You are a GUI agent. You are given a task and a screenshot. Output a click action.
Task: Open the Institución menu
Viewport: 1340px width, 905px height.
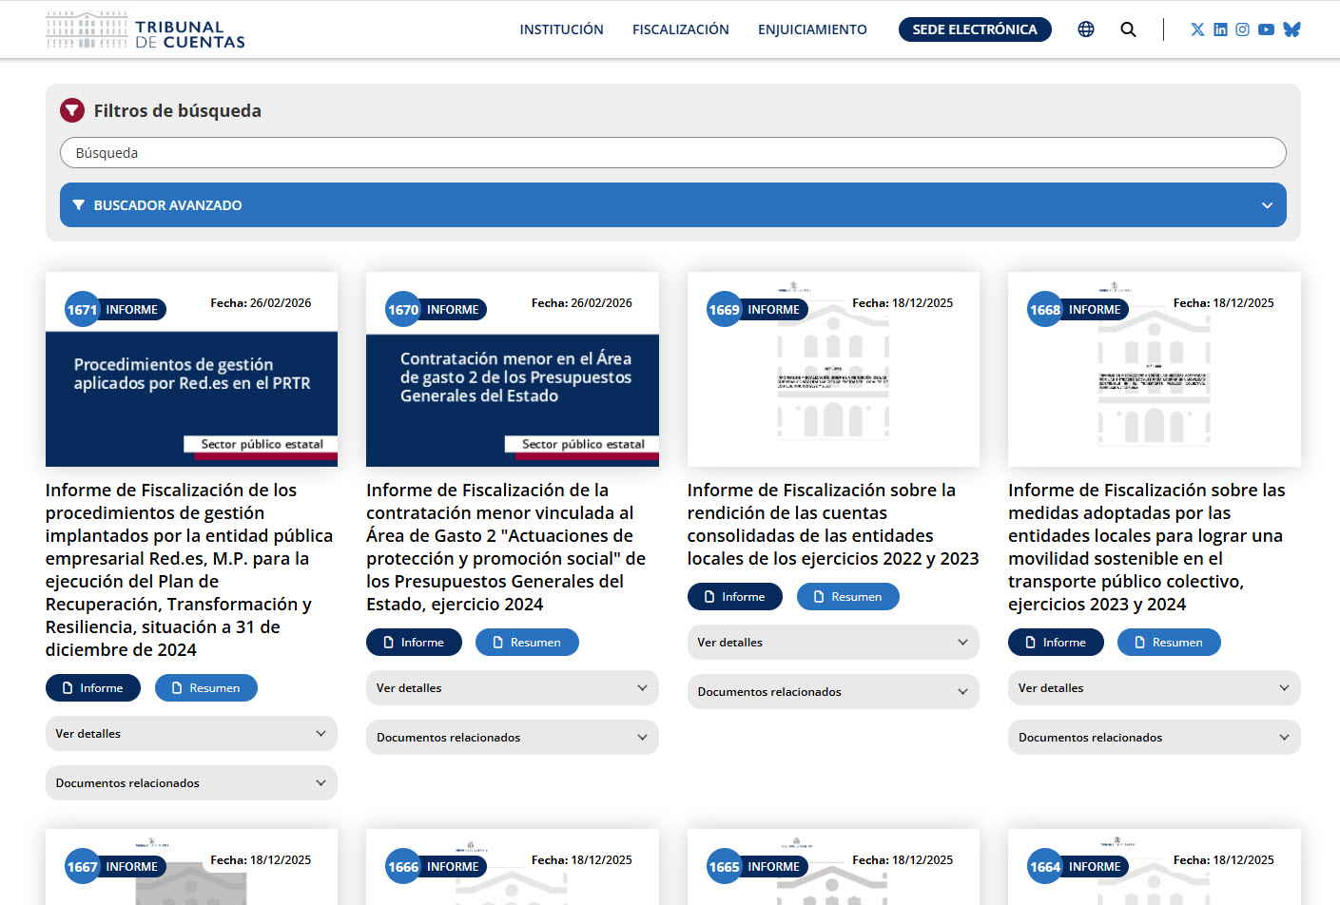[x=561, y=29]
